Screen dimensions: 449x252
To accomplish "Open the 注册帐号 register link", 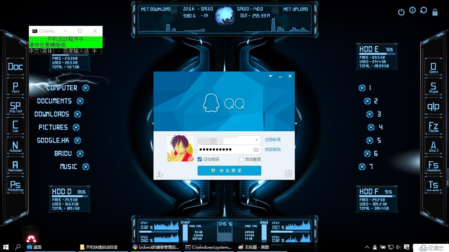I will tap(273, 139).
